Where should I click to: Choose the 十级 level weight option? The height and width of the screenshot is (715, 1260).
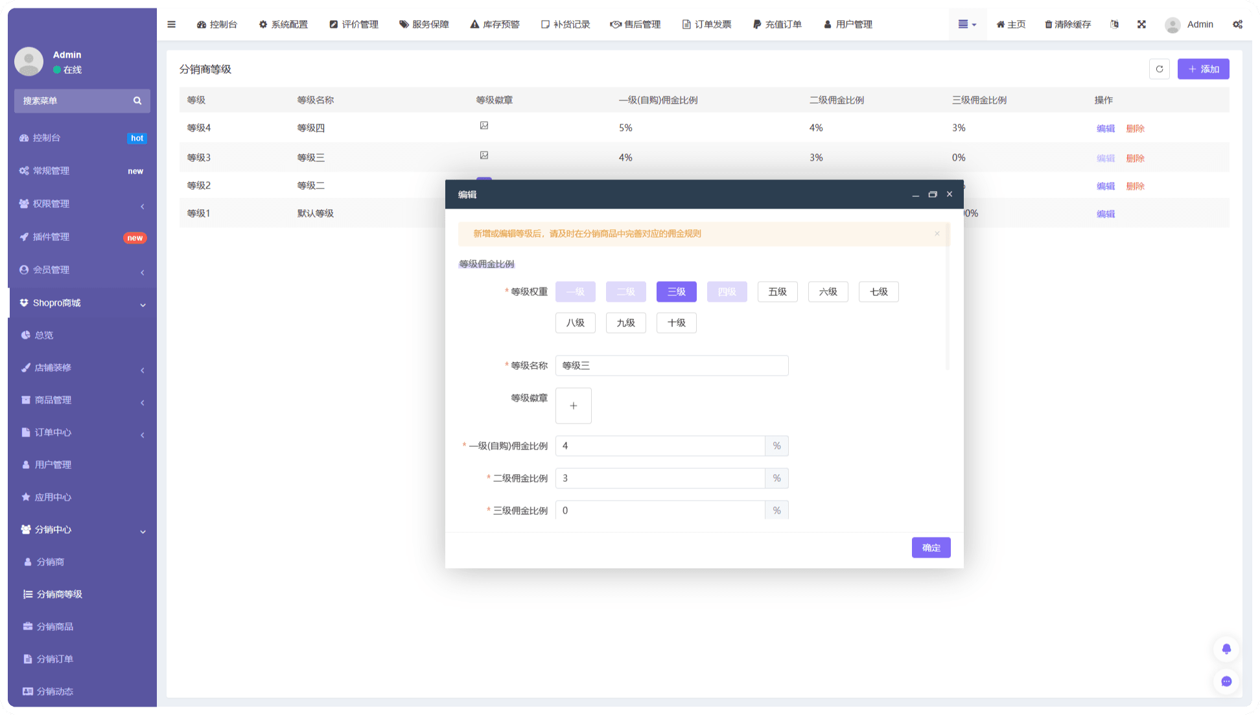pos(676,323)
